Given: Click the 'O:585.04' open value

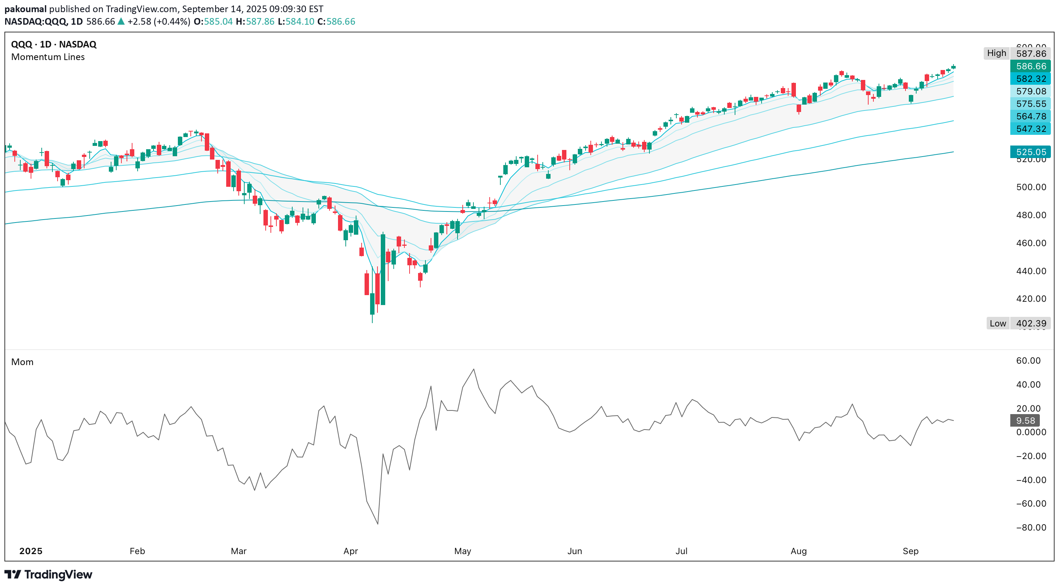Looking at the screenshot, I should coord(213,21).
